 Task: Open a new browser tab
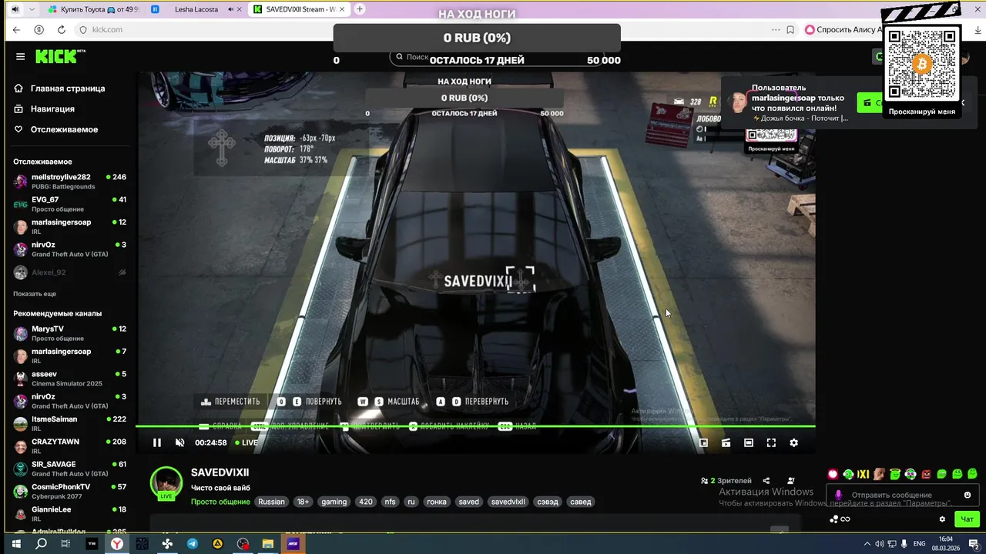(x=360, y=9)
